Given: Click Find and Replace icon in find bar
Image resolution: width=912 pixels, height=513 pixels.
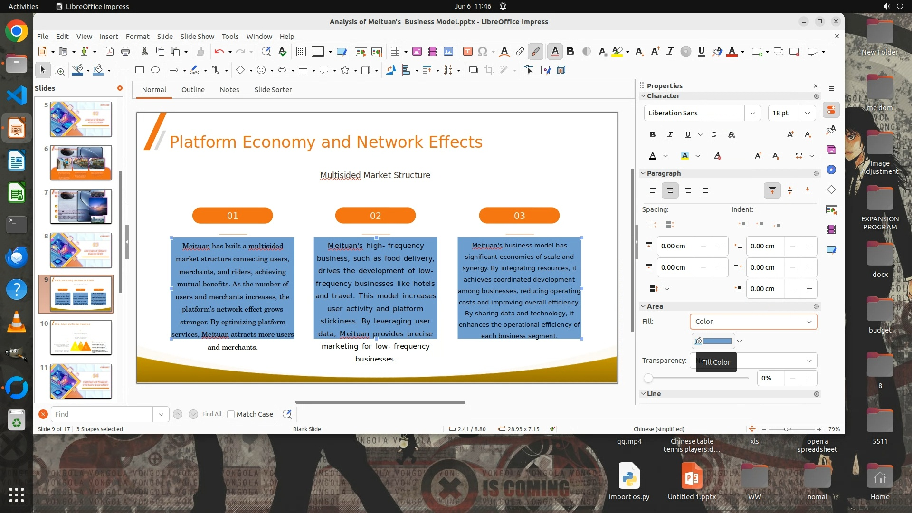Looking at the screenshot, I should (x=287, y=414).
